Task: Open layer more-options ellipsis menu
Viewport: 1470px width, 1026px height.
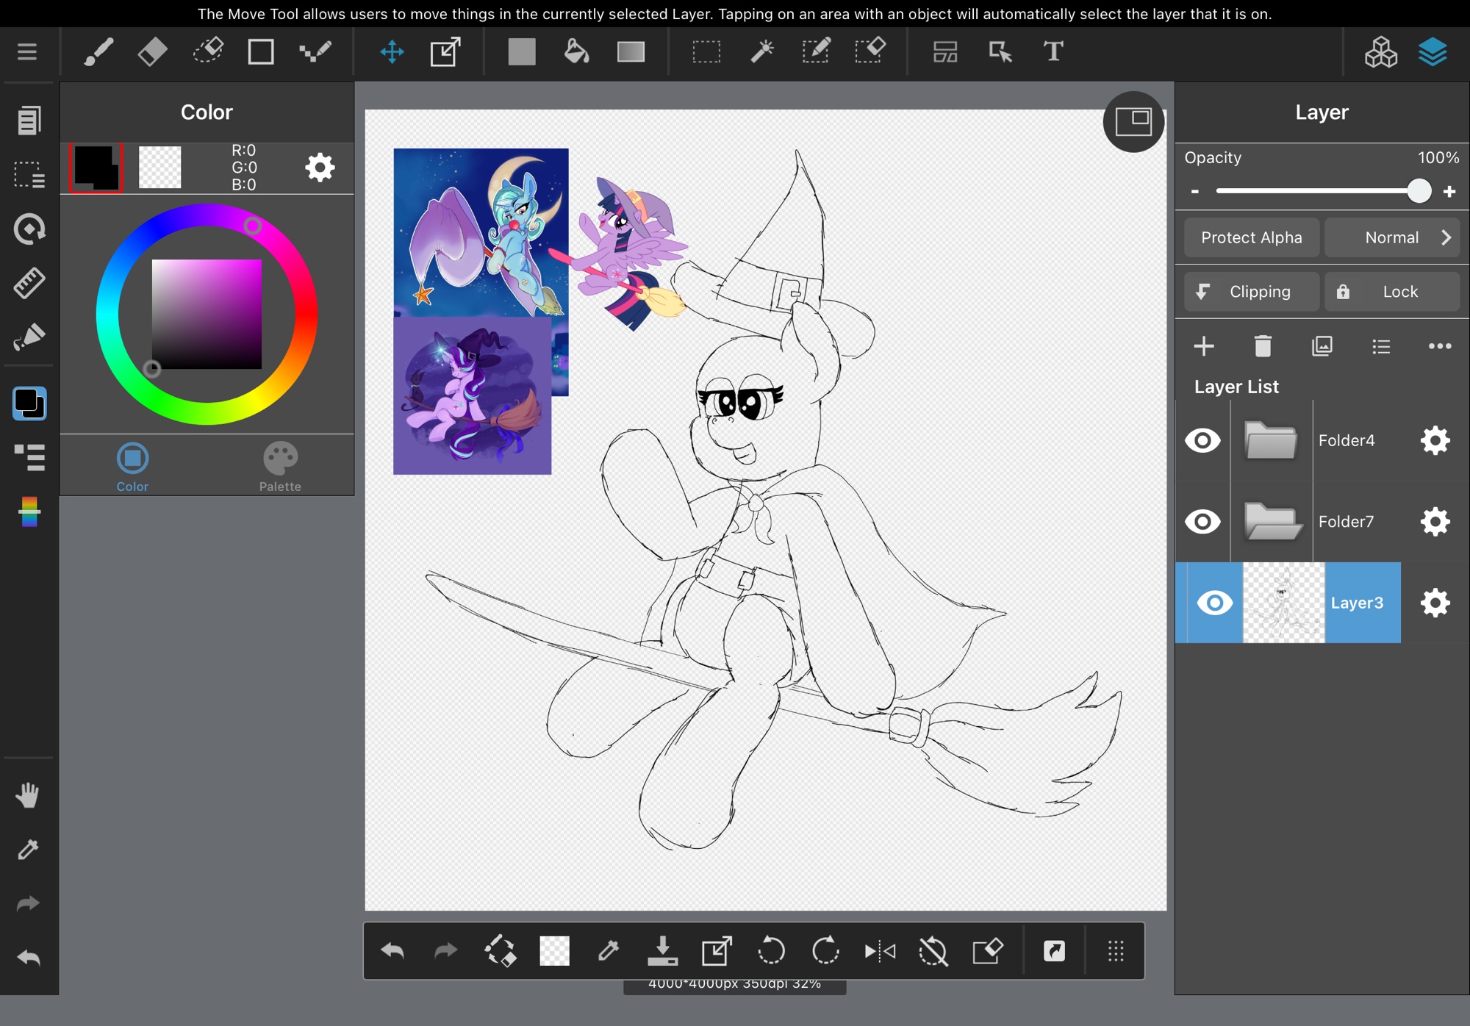Action: 1439,346
